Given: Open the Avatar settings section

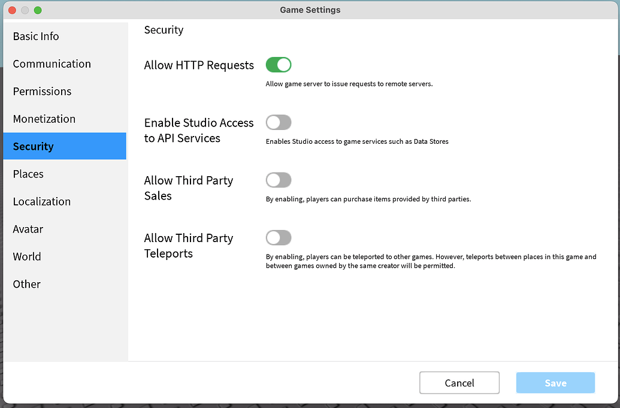Looking at the screenshot, I should coord(28,229).
